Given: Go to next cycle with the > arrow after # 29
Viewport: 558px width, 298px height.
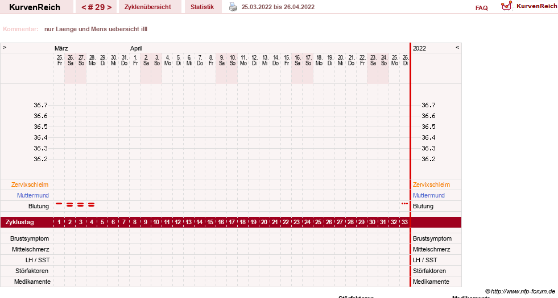Looking at the screenshot, I should coord(109,7).
